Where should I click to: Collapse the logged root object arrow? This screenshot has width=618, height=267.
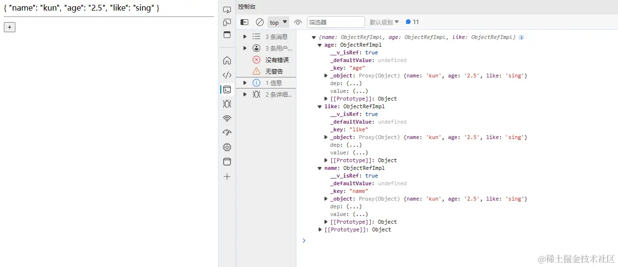tap(314, 37)
